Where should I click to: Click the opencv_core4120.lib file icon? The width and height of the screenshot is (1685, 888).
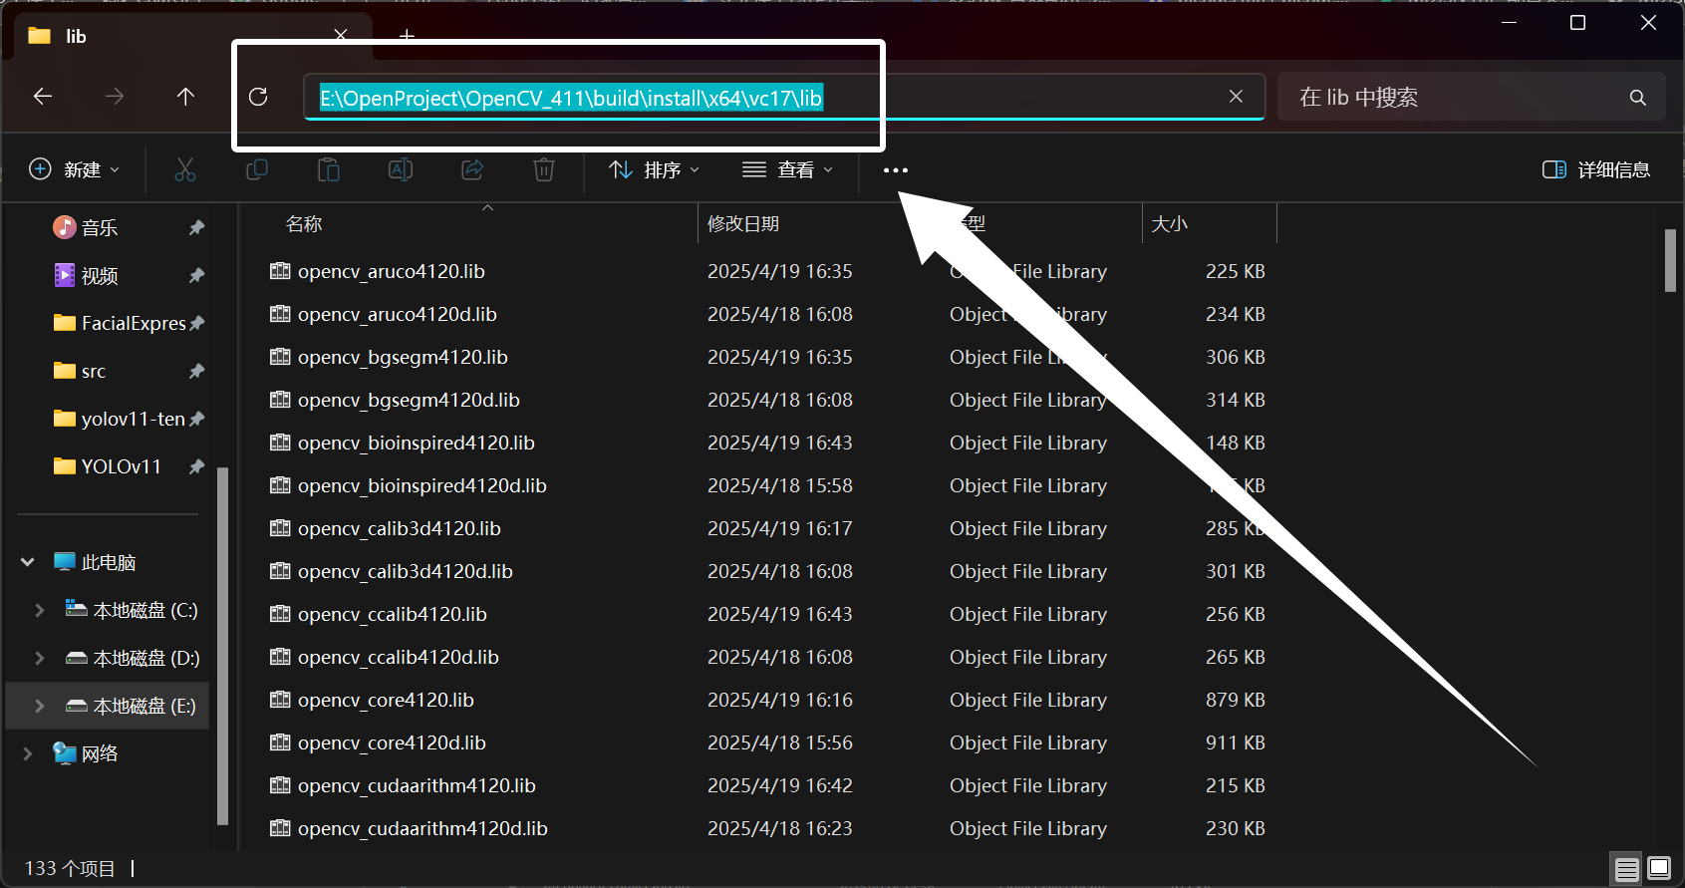click(x=280, y=700)
